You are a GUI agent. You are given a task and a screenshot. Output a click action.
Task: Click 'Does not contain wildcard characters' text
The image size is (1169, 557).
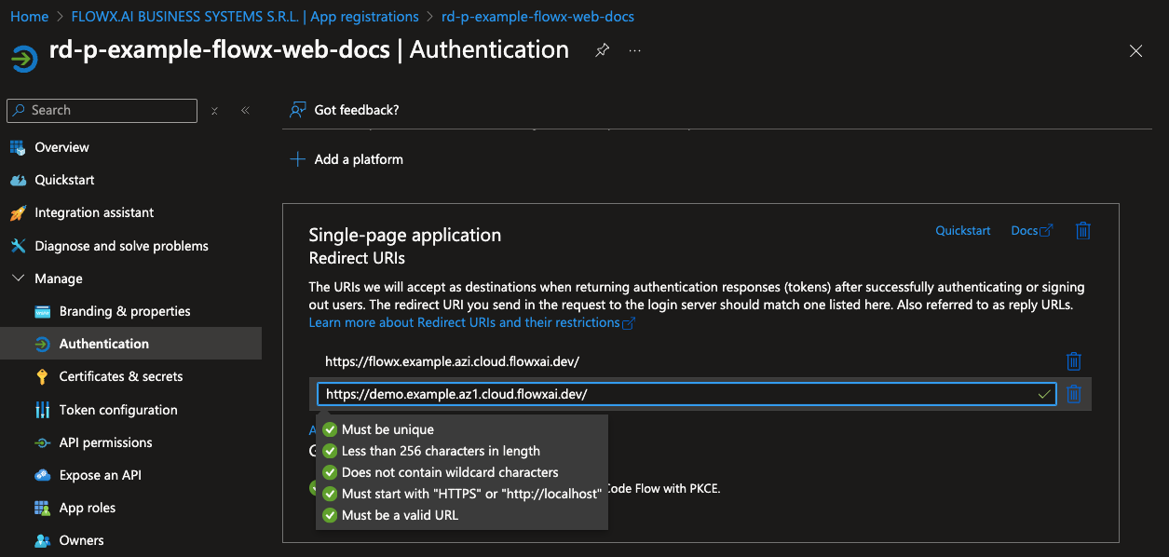pos(450,472)
